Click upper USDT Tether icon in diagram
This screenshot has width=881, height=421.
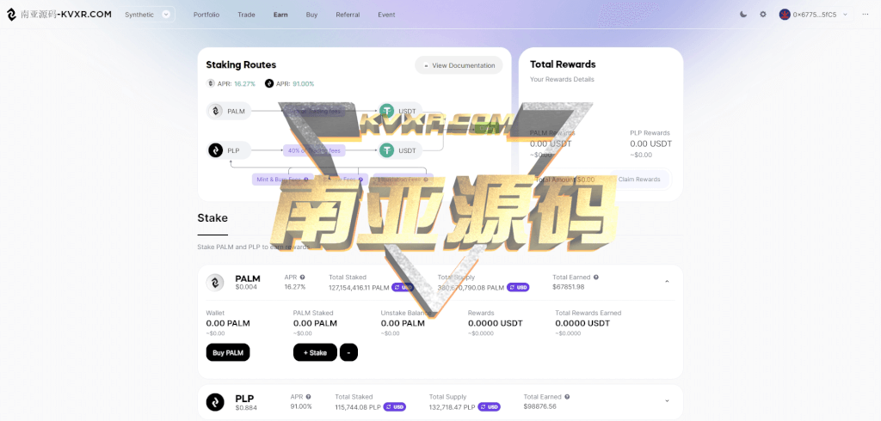click(x=386, y=111)
